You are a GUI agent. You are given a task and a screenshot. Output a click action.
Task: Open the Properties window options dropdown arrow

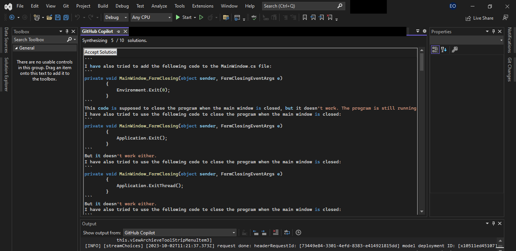point(487,31)
